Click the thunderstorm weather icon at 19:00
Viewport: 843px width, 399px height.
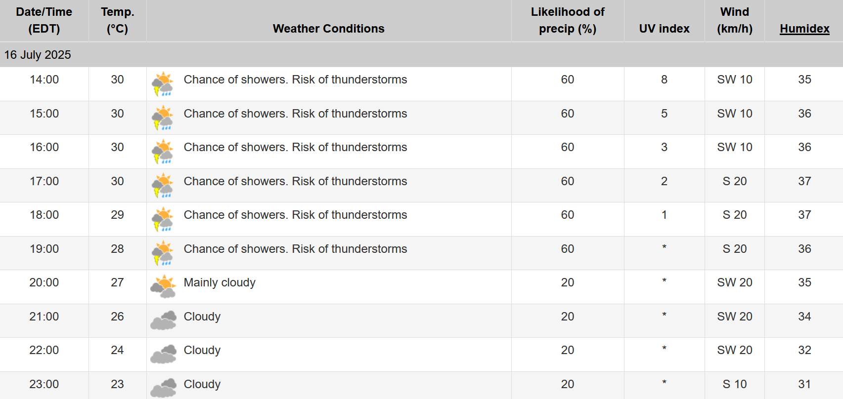tap(163, 253)
